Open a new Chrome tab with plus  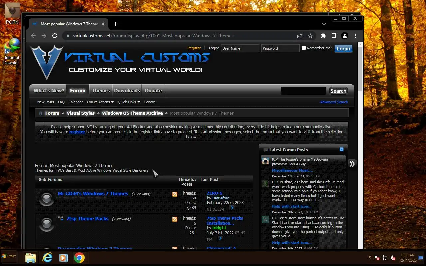point(116,24)
